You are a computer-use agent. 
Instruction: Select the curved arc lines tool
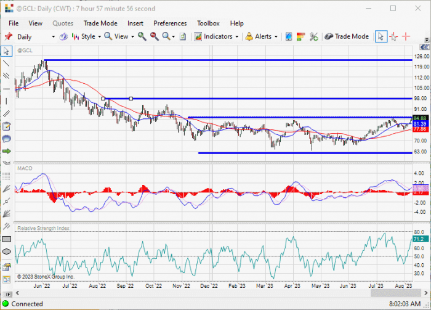coord(6,163)
